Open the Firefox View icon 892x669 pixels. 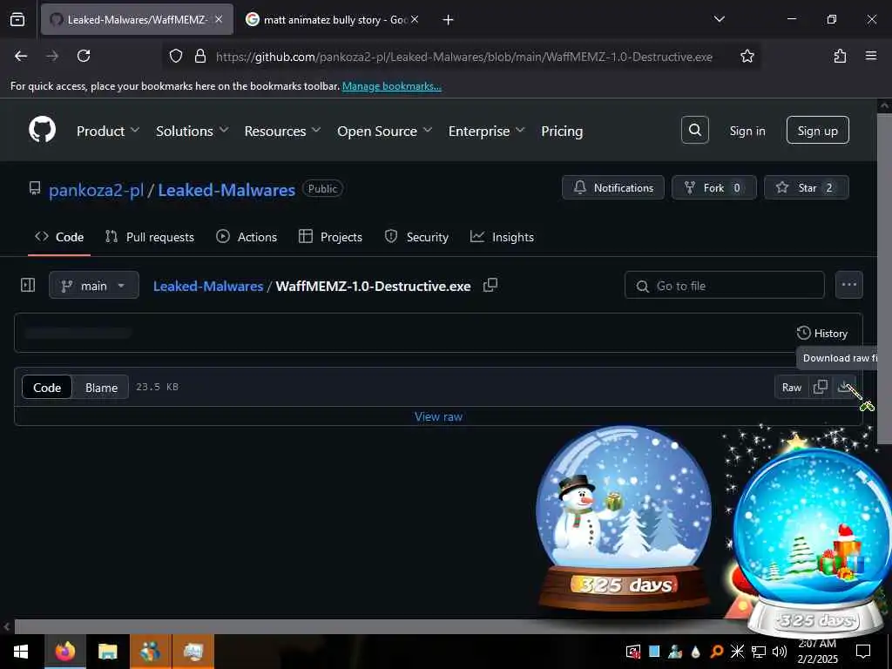pos(17,19)
